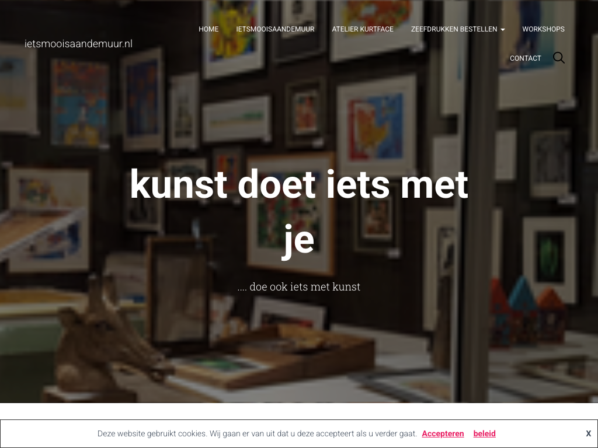The height and width of the screenshot is (448, 598).
Task: Click the wooden animal head sculpture
Action: [x=110, y=339]
